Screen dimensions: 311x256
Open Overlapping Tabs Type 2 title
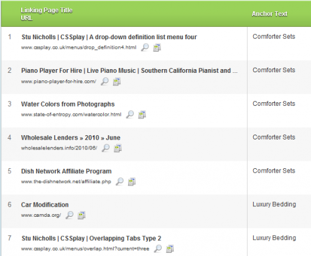click(x=91, y=239)
